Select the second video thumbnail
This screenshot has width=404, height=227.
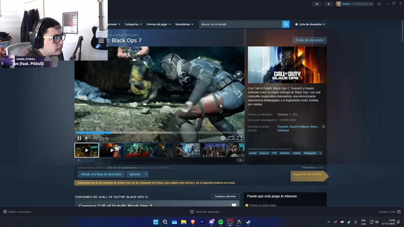[112, 150]
